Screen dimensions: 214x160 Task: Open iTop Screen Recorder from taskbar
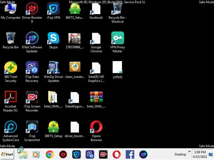coord(103,154)
